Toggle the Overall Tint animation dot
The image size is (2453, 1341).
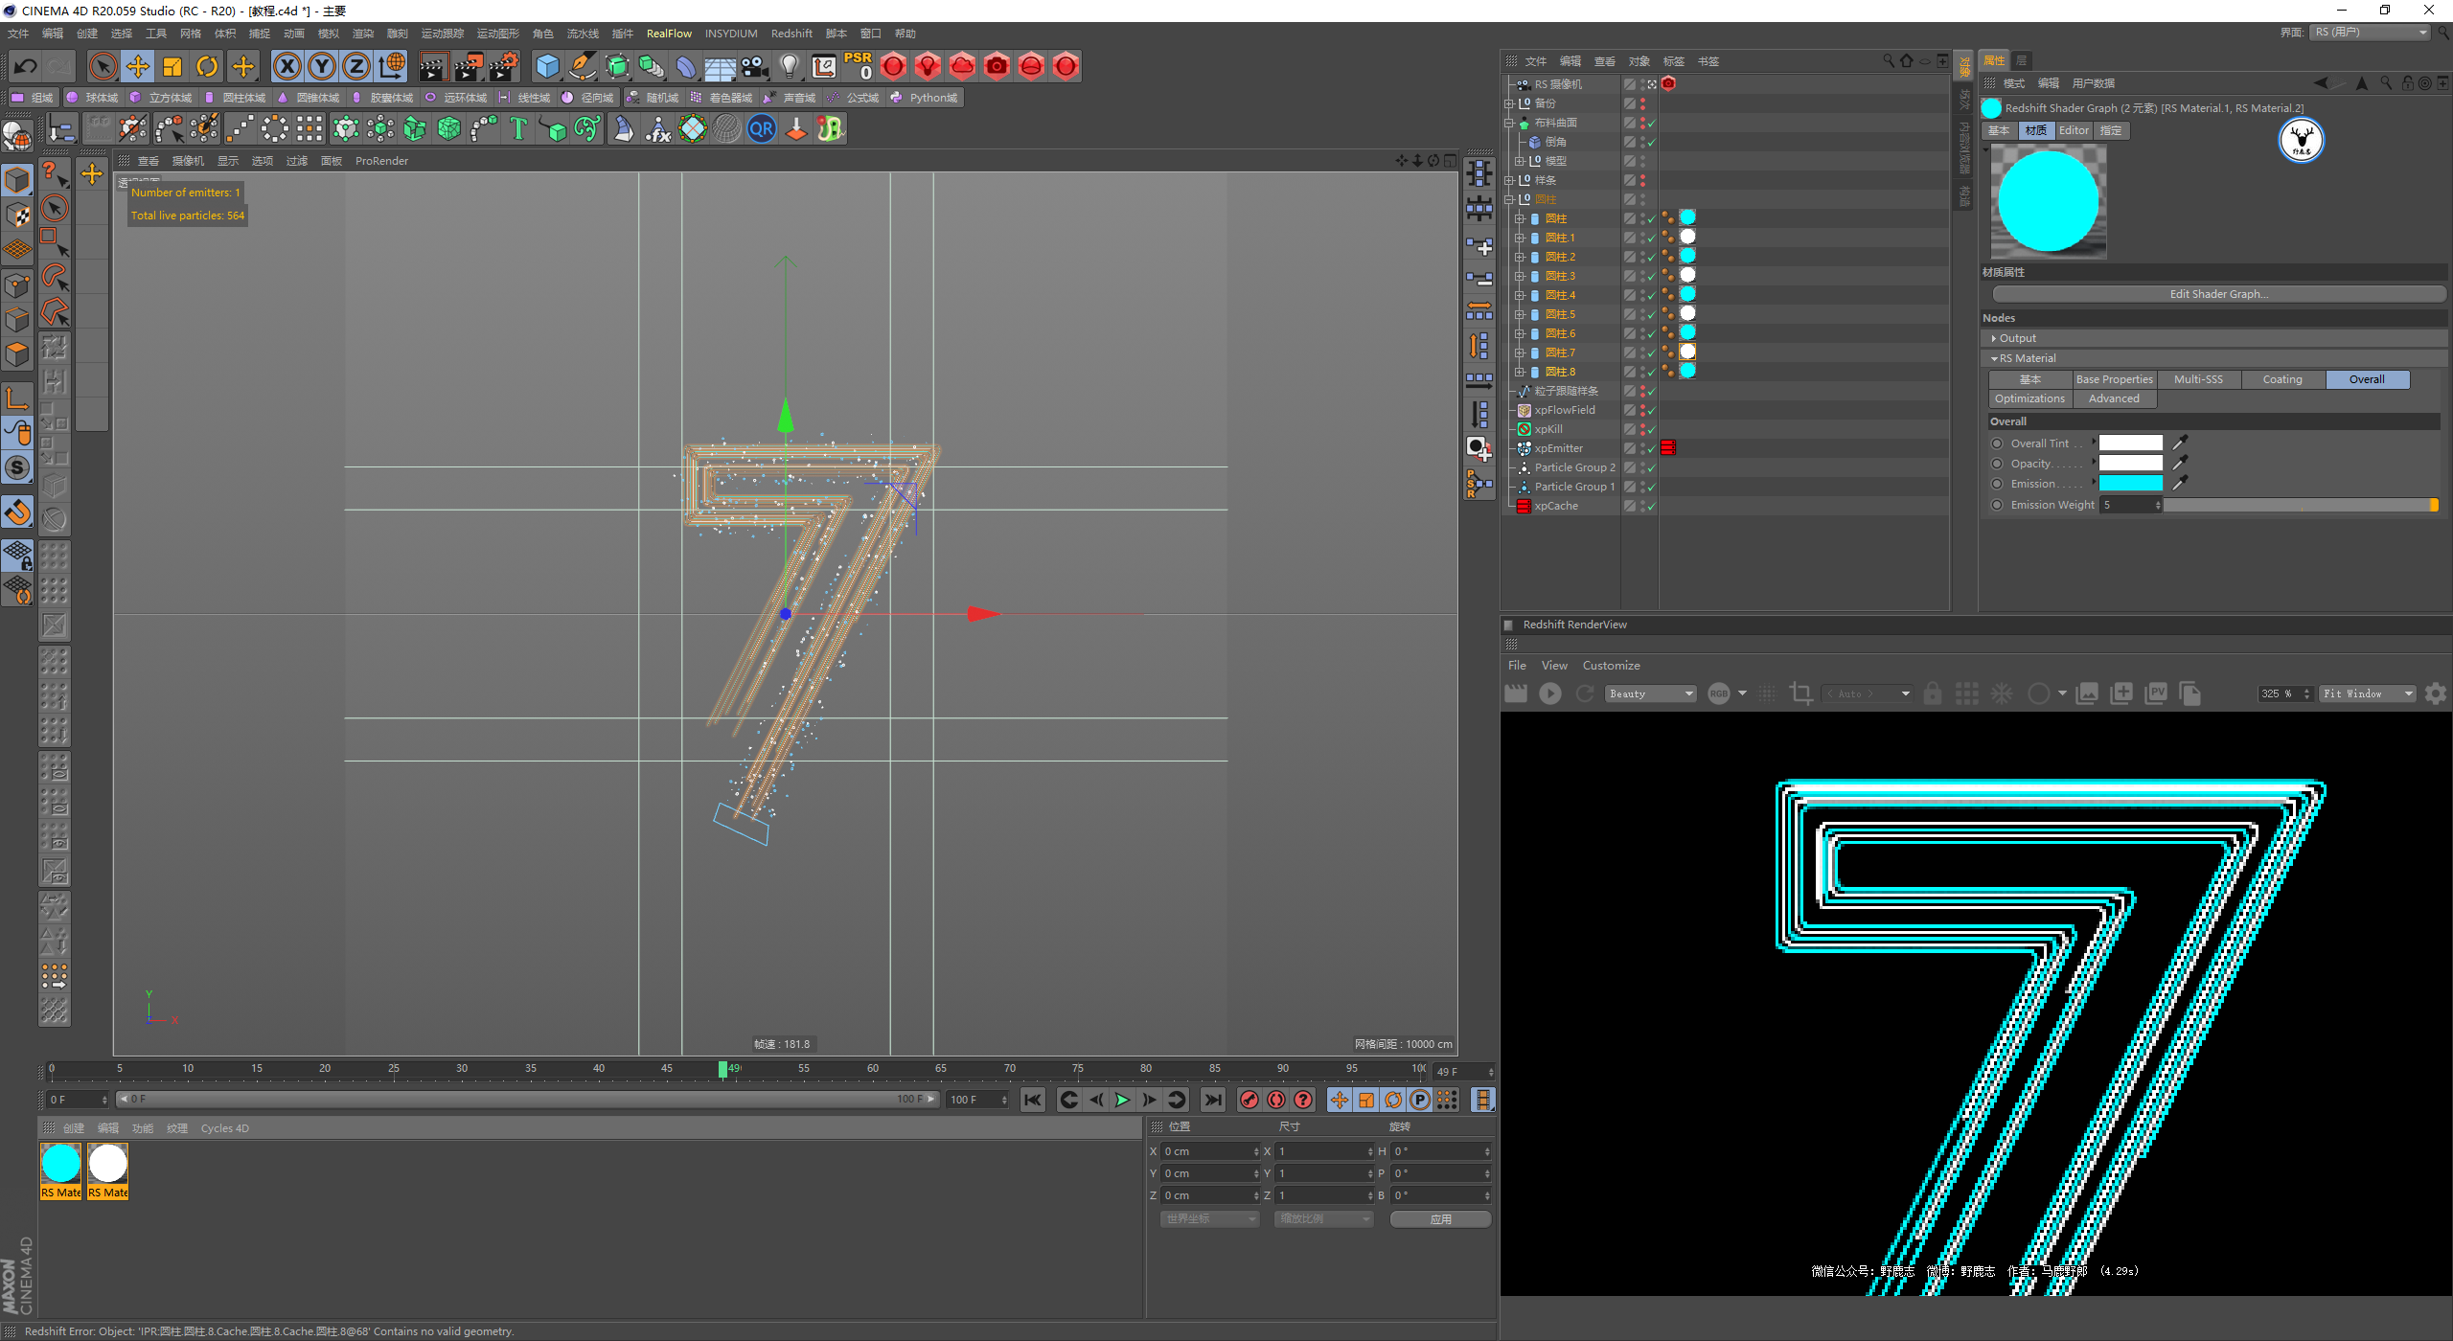click(1997, 443)
